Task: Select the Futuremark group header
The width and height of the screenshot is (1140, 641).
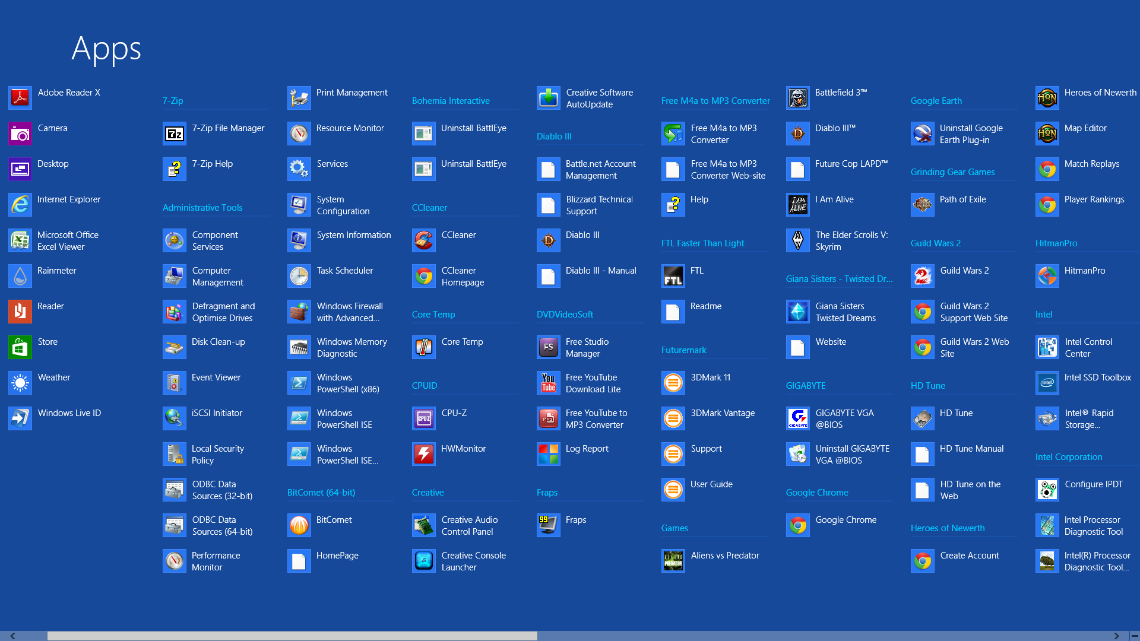Action: (x=684, y=350)
